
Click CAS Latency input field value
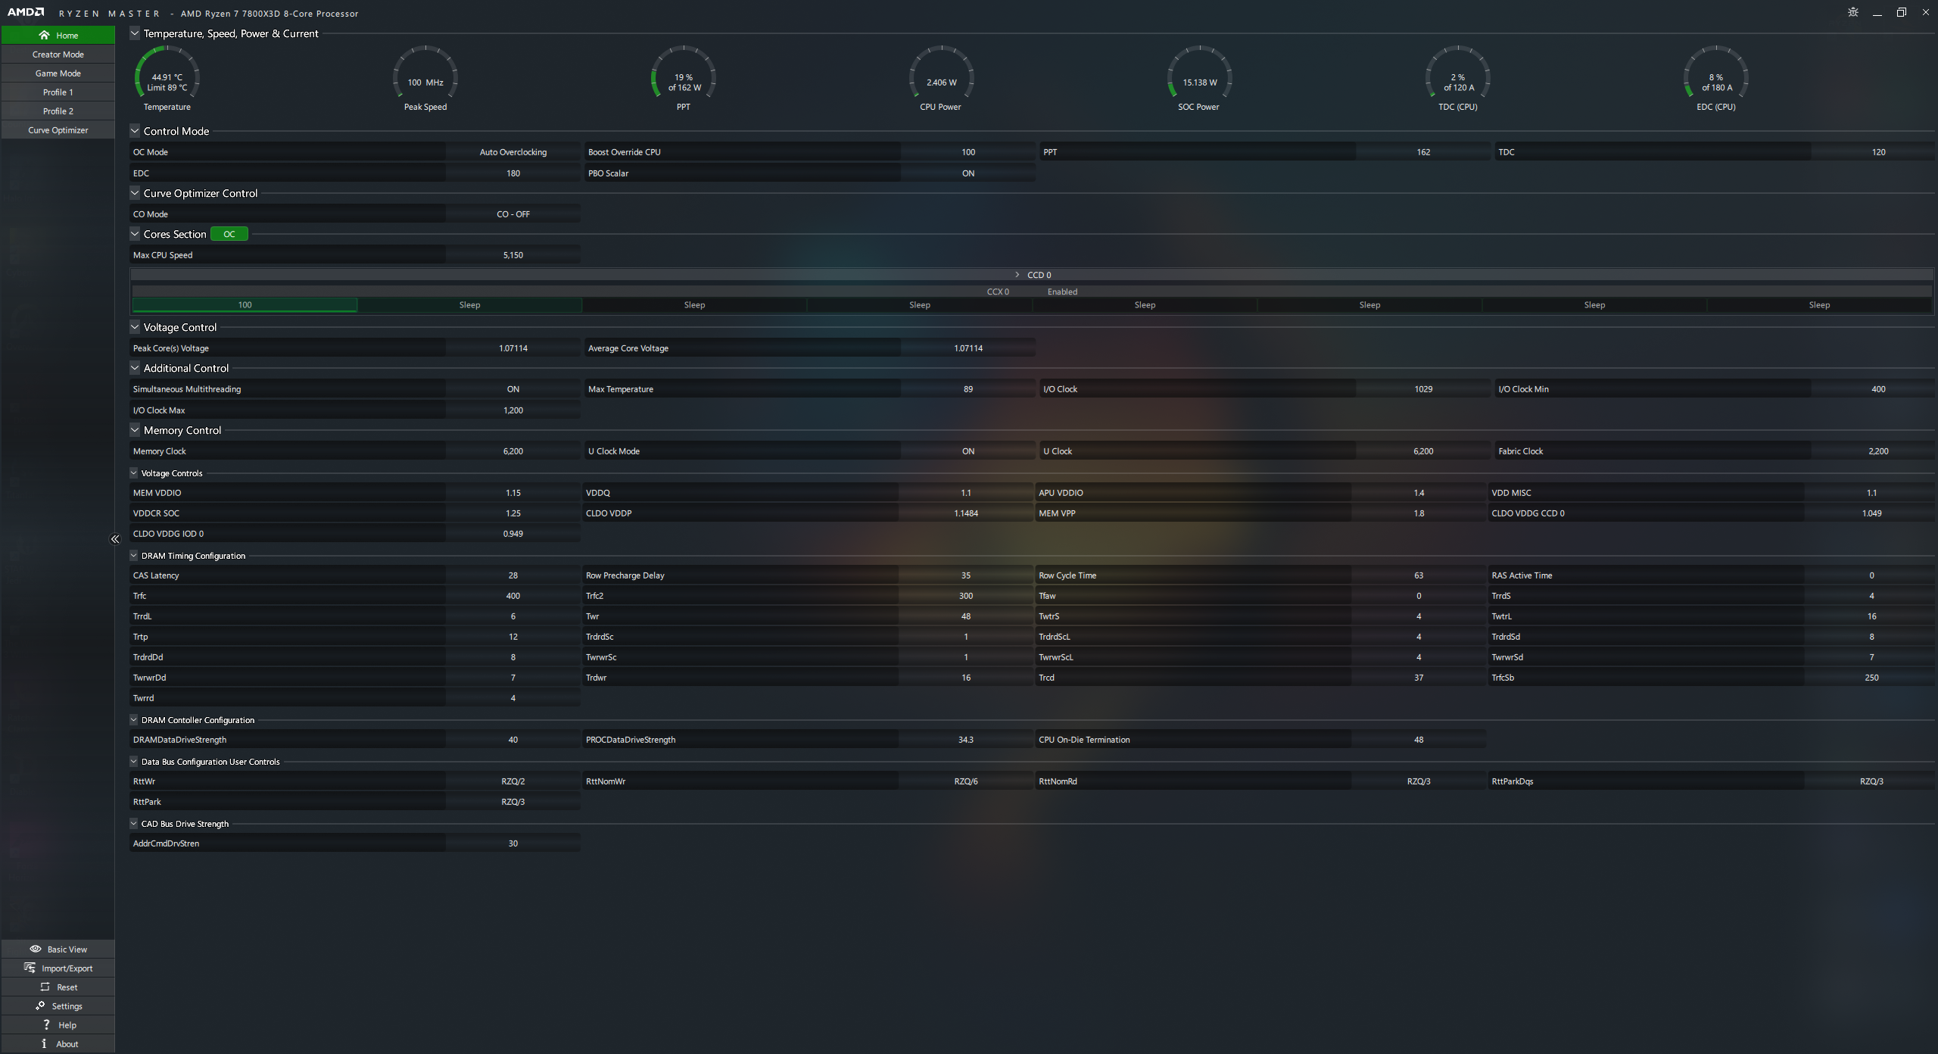[x=511, y=575]
